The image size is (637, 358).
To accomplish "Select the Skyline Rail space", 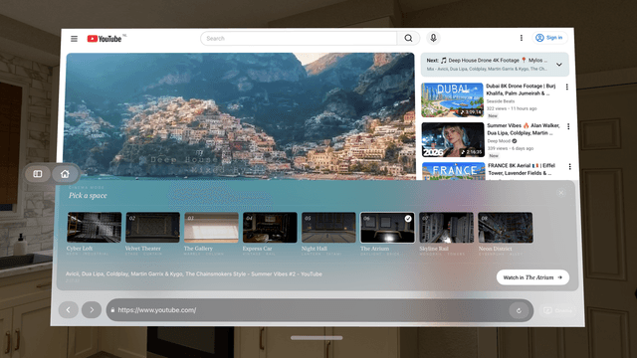I will click(446, 228).
